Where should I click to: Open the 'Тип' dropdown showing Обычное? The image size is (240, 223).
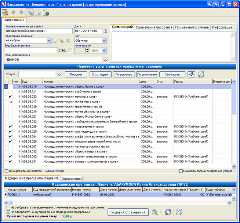[x=104, y=41]
